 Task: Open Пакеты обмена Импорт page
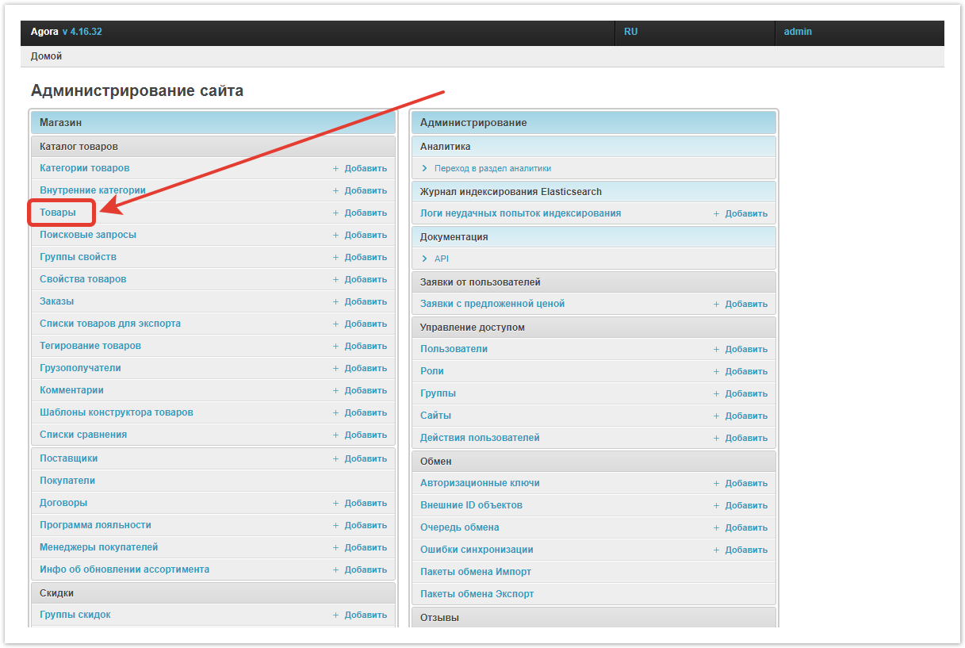pos(476,572)
